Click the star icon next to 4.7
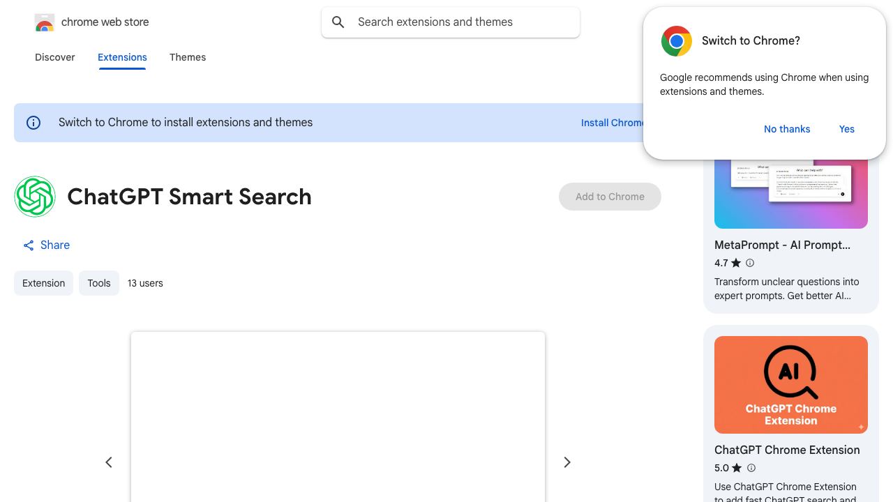The image size is (893, 502). pyautogui.click(x=736, y=263)
